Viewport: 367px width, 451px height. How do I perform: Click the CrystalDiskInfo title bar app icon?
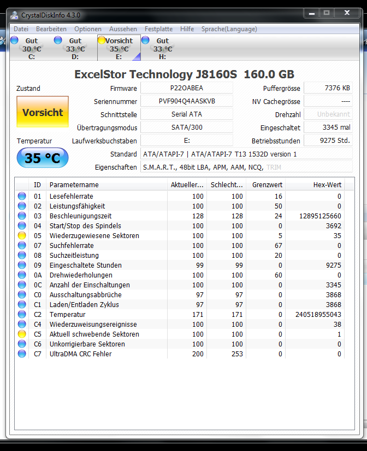coord(14,15)
